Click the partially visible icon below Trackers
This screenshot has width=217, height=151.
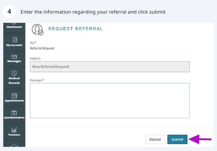click(x=14, y=145)
